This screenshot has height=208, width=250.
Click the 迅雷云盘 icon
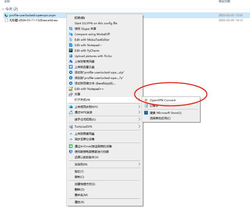(x=71, y=67)
